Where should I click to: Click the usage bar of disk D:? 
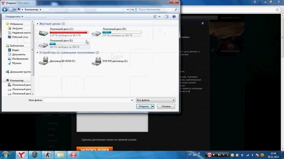[122, 32]
